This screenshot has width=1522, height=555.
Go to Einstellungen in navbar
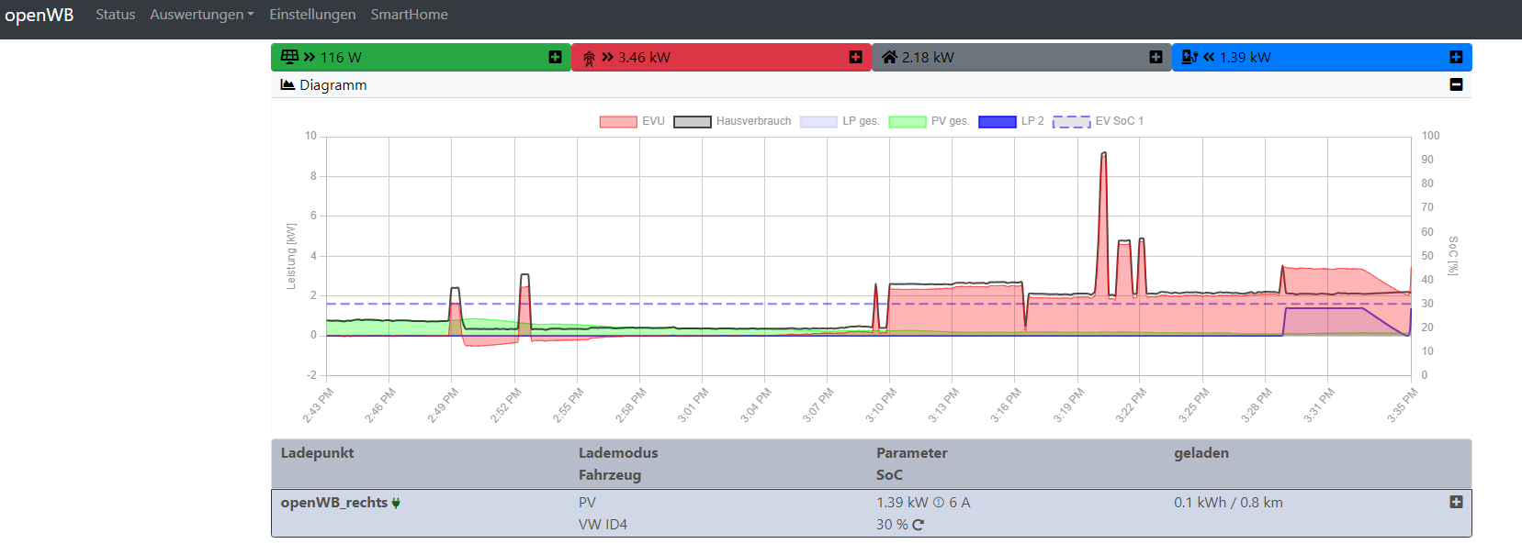pyautogui.click(x=312, y=15)
